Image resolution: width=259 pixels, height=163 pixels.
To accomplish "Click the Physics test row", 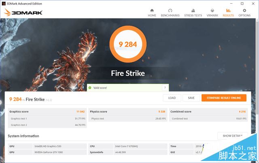I will pyautogui.click(x=128, y=119).
